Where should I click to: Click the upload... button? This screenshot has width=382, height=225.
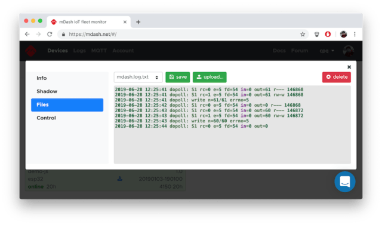pos(210,77)
